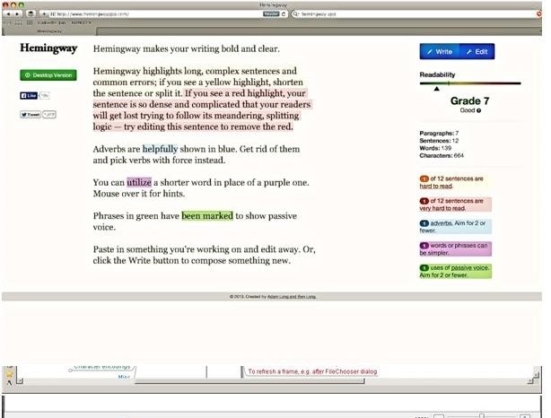The width and height of the screenshot is (551, 418).
Task: Click the info icon next to Good
Action: coord(478,110)
